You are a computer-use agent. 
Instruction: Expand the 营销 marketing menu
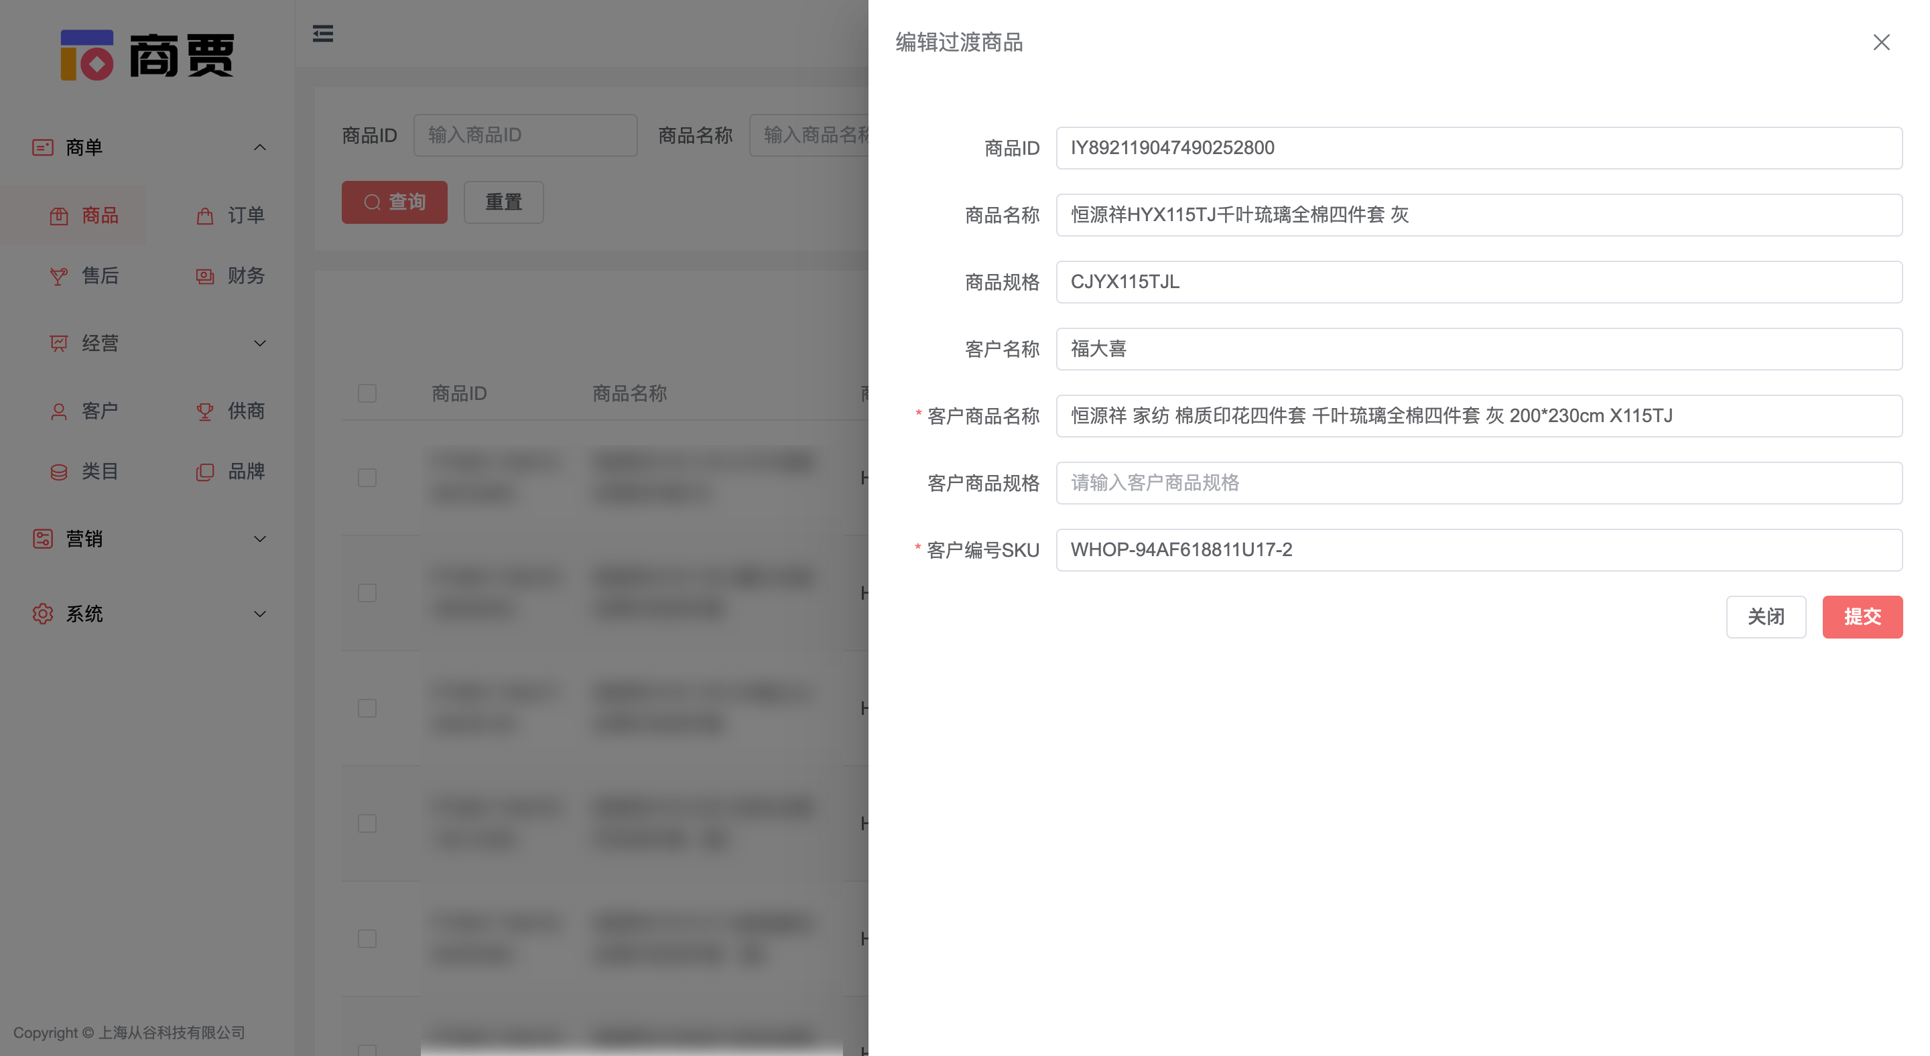coord(260,539)
